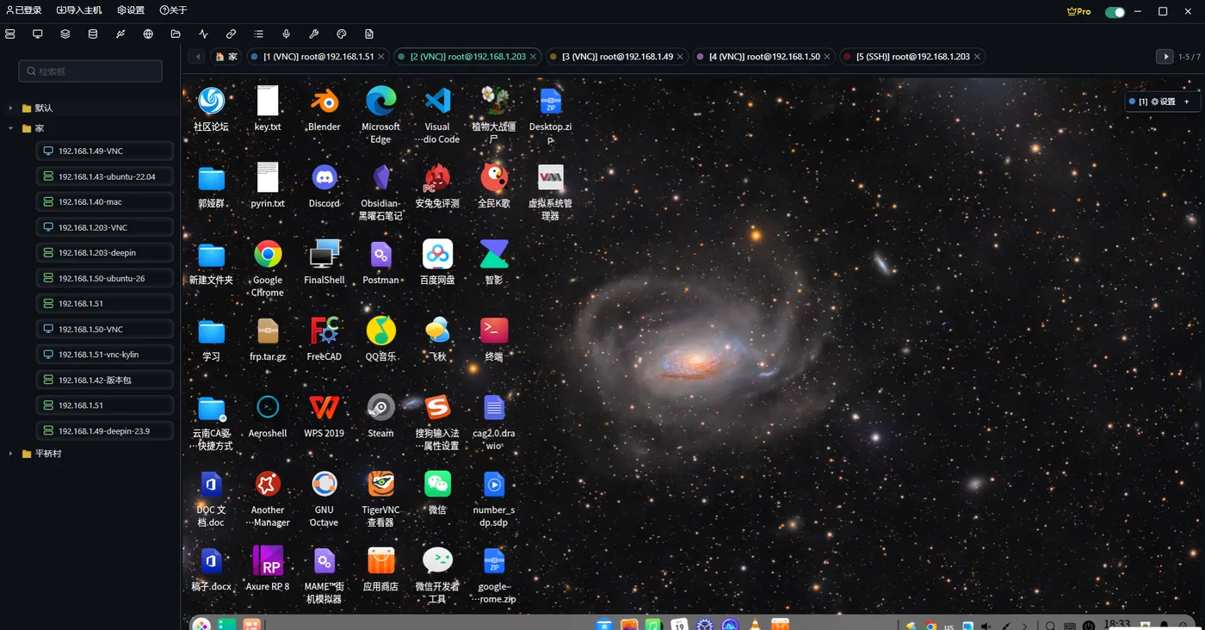
Task: Click the 已登录 account button
Action: [23, 10]
